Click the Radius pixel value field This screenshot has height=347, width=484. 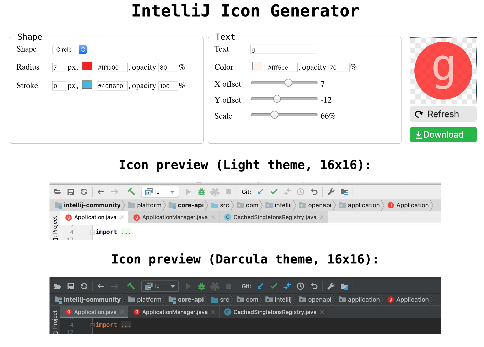click(x=60, y=67)
